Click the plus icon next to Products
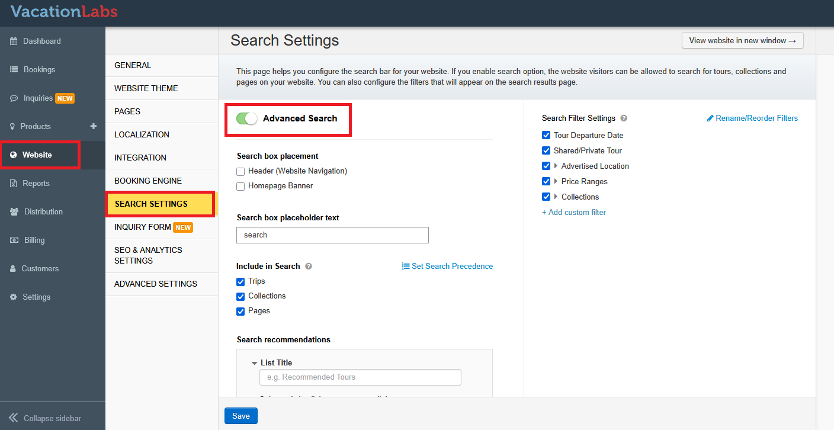 point(93,126)
